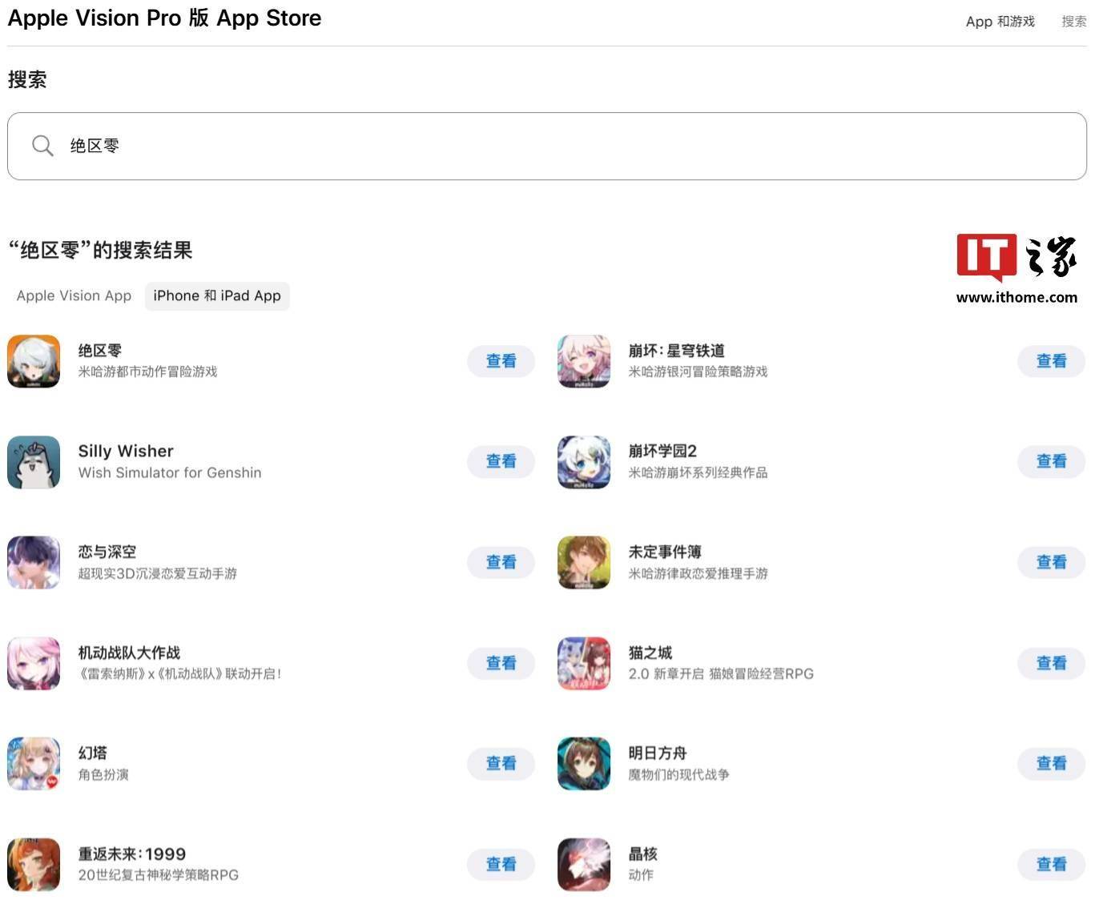
Task: Open 搜索 navigation link at top
Action: pyautogui.click(x=1074, y=22)
